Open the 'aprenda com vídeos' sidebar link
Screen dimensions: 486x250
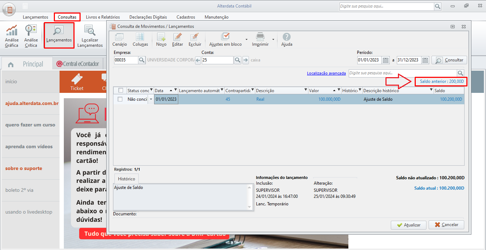pos(29,147)
